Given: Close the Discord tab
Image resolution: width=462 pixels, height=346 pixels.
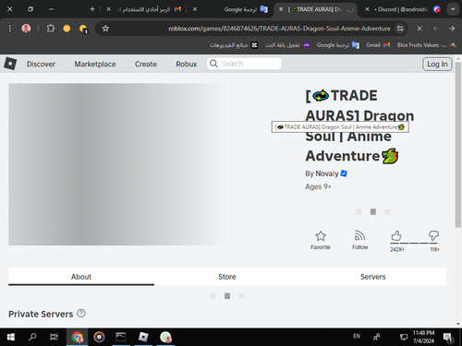Looking at the screenshot, I should (x=367, y=9).
